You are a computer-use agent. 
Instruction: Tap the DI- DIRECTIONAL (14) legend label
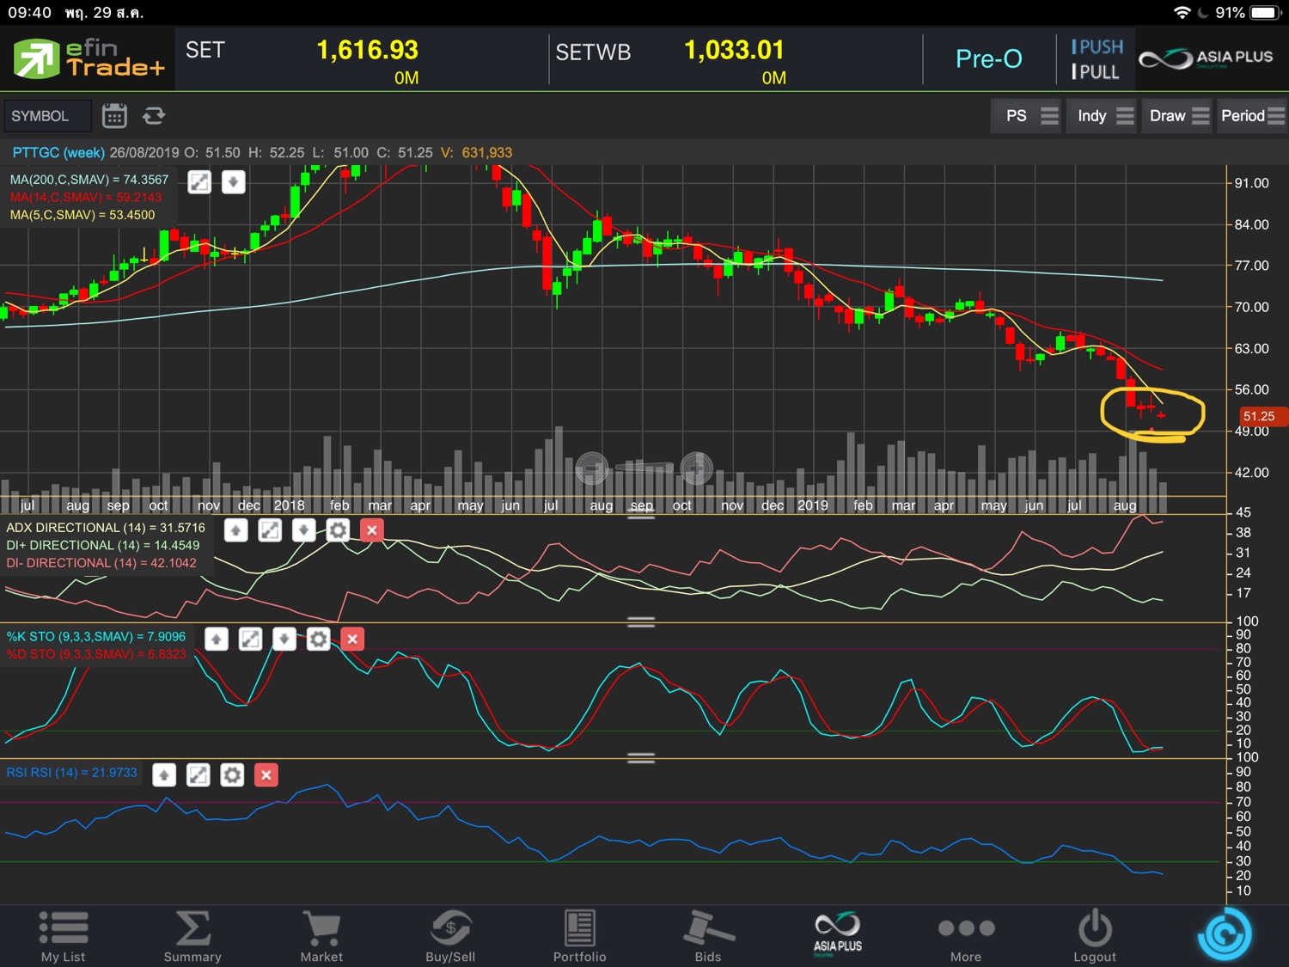pos(101,563)
